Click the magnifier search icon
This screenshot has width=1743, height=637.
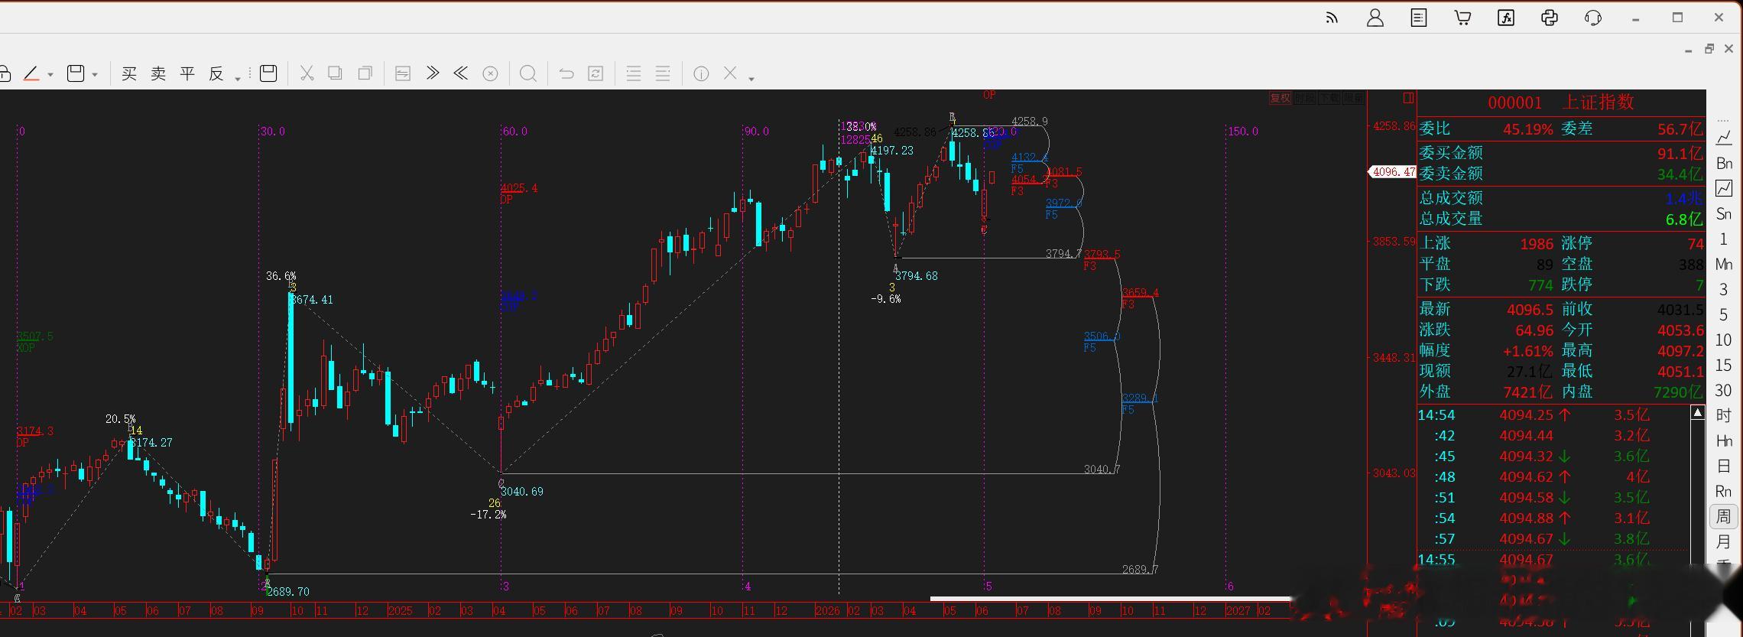[527, 73]
